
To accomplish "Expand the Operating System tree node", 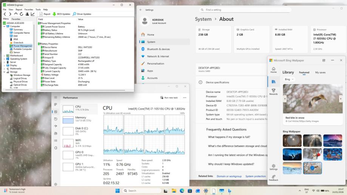I will click(4, 59).
